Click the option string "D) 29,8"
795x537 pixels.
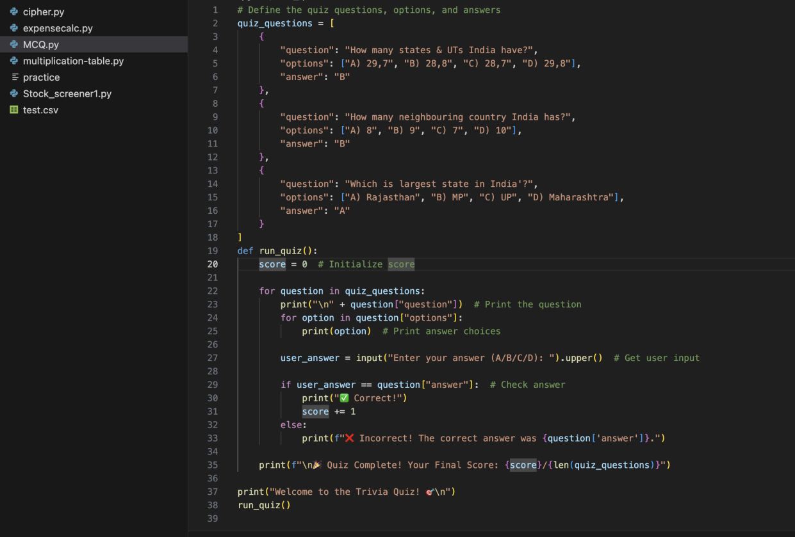pos(549,63)
